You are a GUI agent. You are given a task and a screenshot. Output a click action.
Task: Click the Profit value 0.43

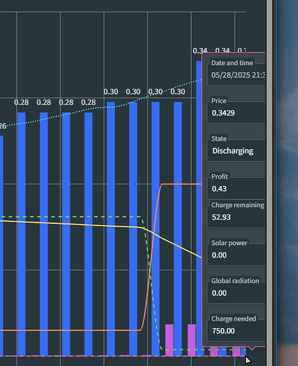[219, 189]
